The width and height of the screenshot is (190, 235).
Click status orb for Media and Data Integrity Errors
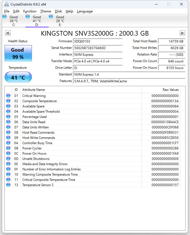pos(8,164)
